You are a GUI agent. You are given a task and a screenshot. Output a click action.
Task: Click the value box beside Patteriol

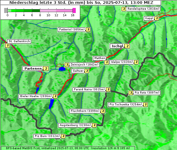pos(88,30)
